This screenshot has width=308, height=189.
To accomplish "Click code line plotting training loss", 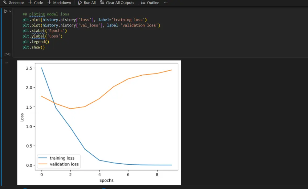I will [x=85, y=20].
